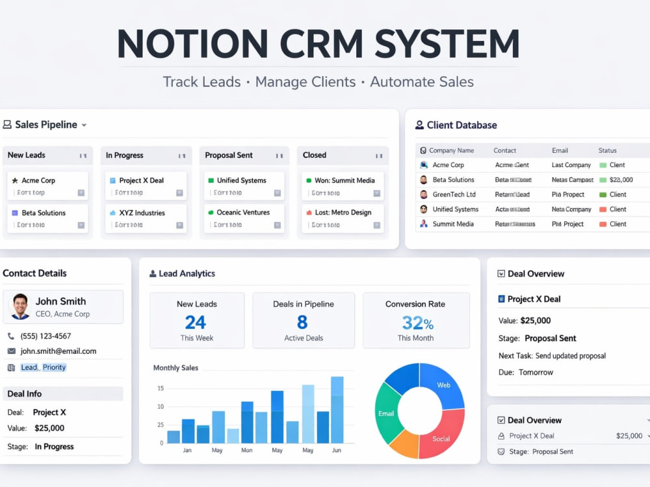Sort by Status column header
This screenshot has height=487, width=650.
pyautogui.click(x=607, y=151)
